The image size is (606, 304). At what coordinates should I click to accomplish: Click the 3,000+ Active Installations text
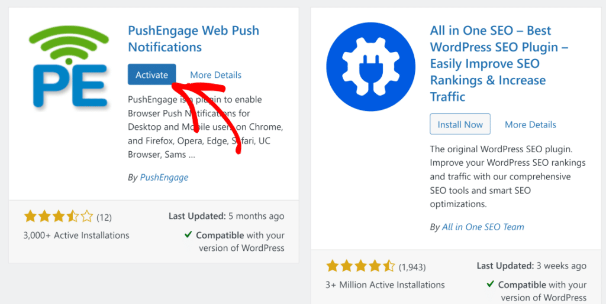[x=76, y=235]
